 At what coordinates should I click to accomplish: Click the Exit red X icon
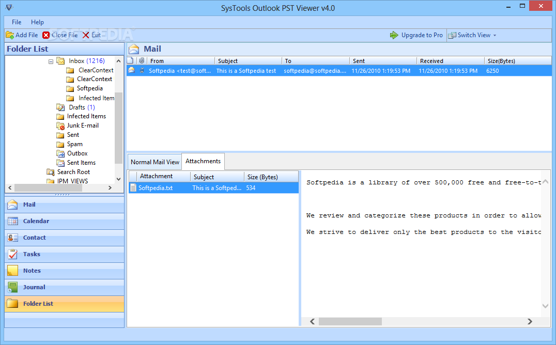pos(86,35)
